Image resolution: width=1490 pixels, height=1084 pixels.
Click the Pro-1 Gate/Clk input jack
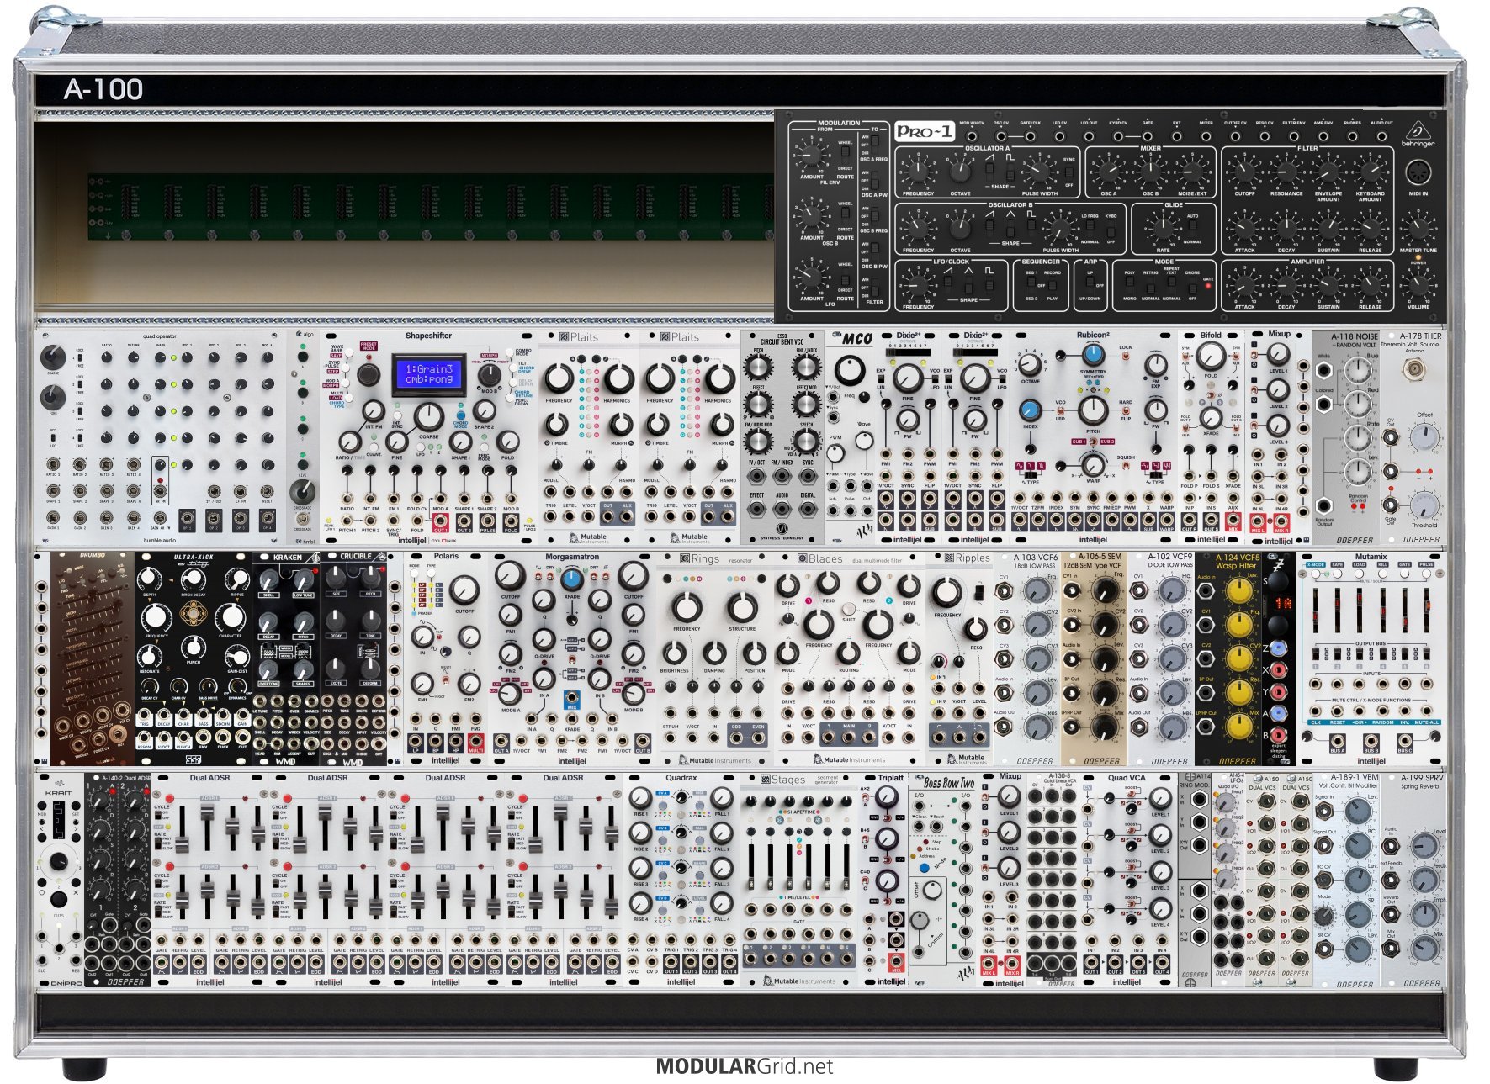point(1031,135)
